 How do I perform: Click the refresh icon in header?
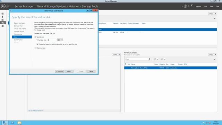coord(185,6)
